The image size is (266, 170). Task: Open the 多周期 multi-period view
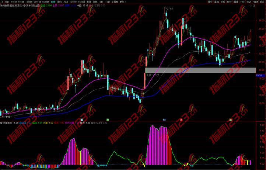115,2
